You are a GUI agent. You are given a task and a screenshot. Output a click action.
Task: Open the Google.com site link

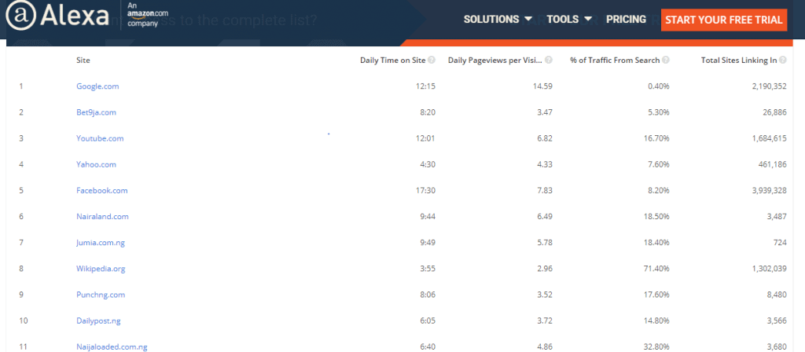click(97, 86)
